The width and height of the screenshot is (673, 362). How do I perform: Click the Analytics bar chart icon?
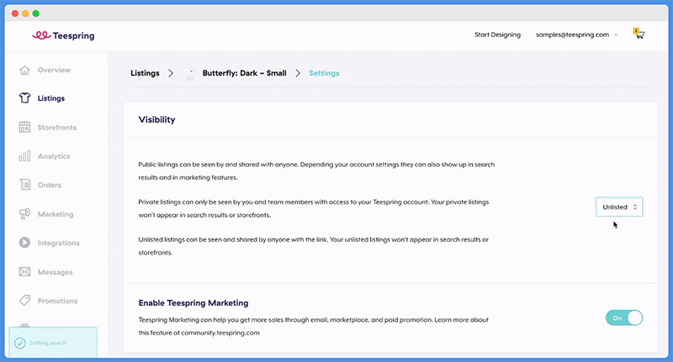click(x=24, y=156)
